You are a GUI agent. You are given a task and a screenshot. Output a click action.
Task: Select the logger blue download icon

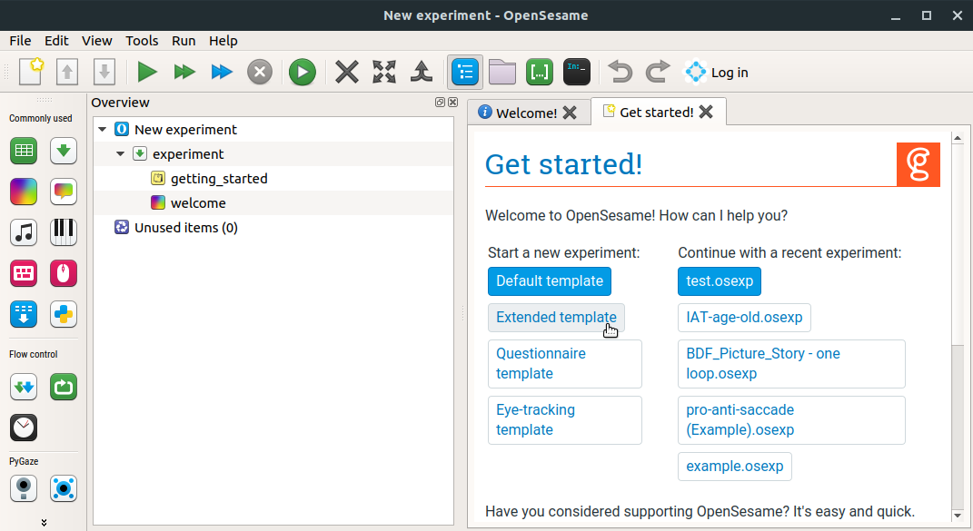24,314
